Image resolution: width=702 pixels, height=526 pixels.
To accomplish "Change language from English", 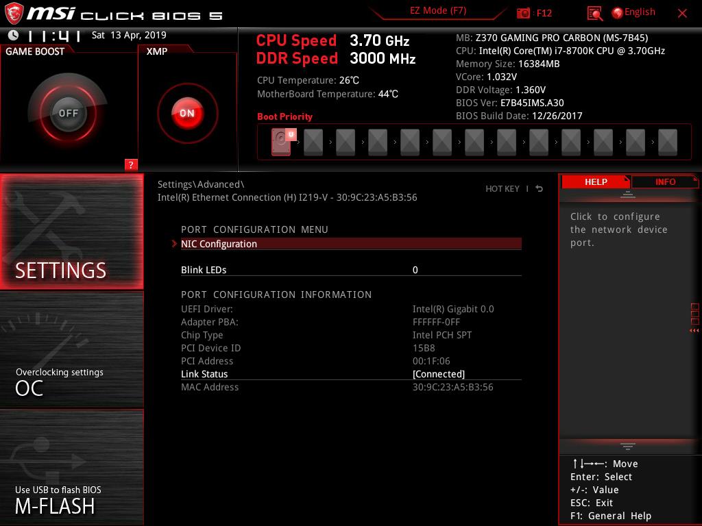I will (640, 12).
